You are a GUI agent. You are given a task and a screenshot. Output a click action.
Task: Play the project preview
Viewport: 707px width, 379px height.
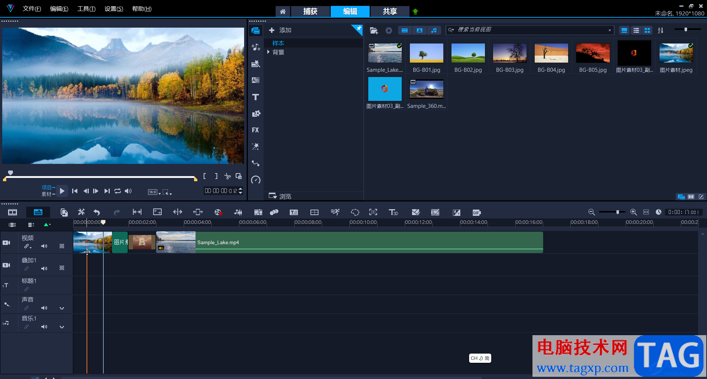[62, 191]
